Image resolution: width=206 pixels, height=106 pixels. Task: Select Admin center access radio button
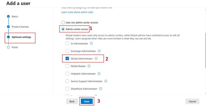coord(63,29)
